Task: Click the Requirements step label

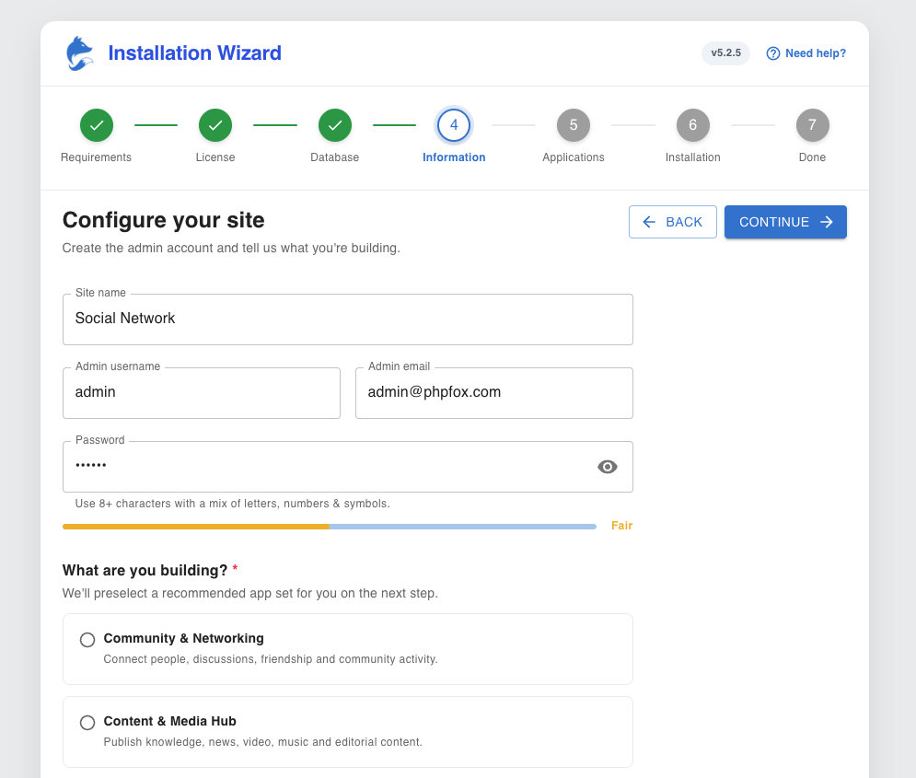Action: tap(97, 157)
